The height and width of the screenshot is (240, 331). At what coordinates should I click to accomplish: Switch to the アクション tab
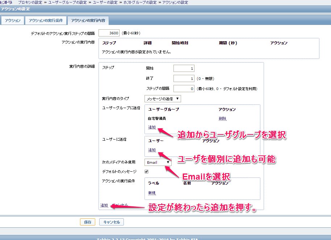coord(12,21)
